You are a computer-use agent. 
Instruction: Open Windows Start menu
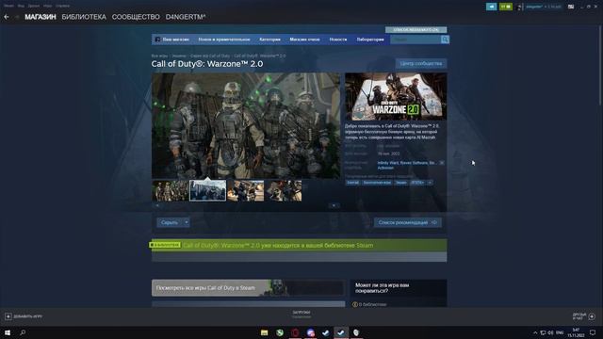tap(8, 332)
